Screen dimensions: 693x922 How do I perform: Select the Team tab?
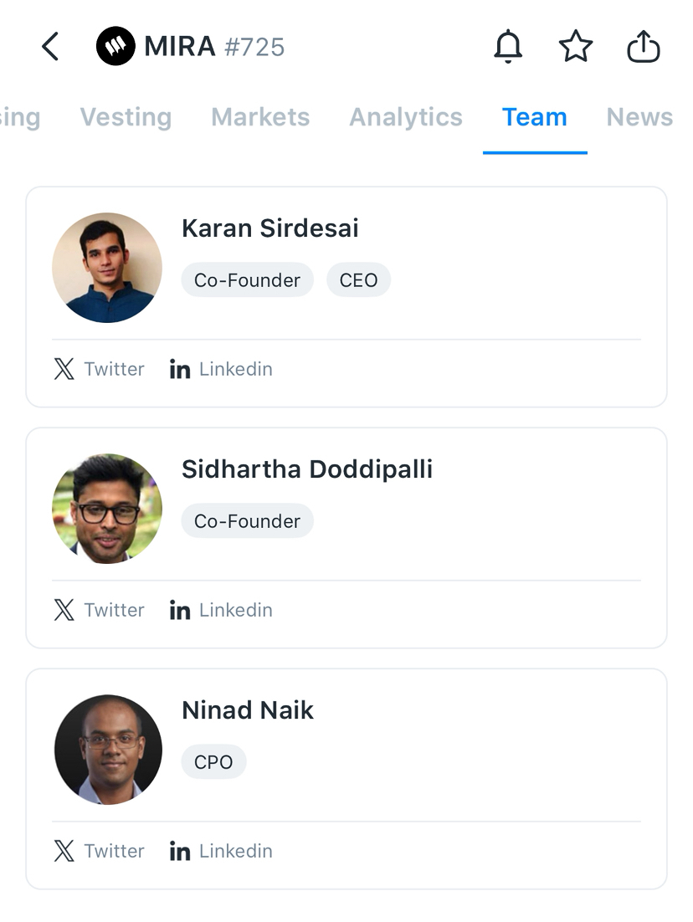click(535, 117)
